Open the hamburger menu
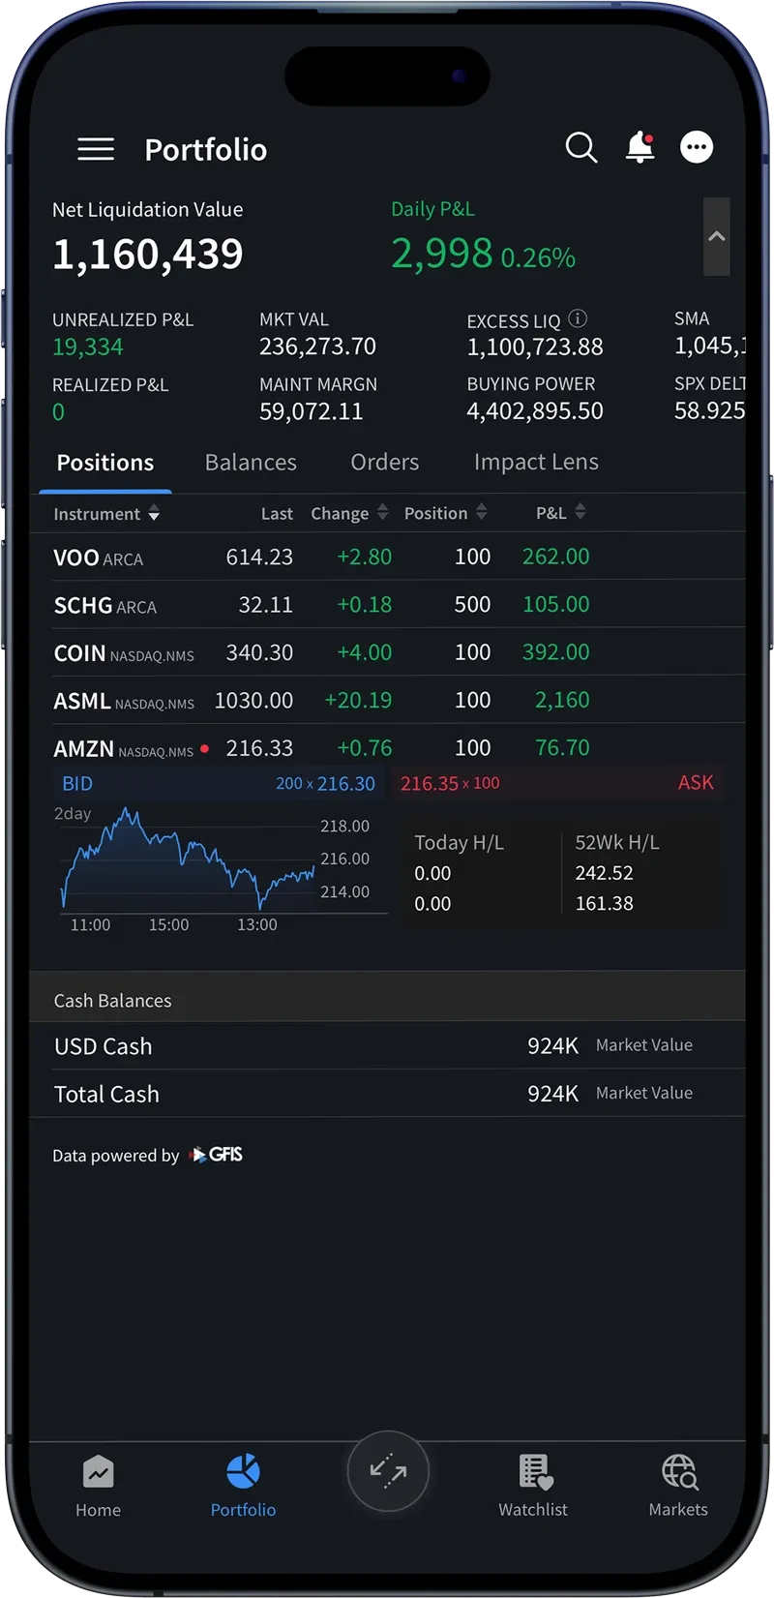The height and width of the screenshot is (1598, 774). tap(96, 149)
